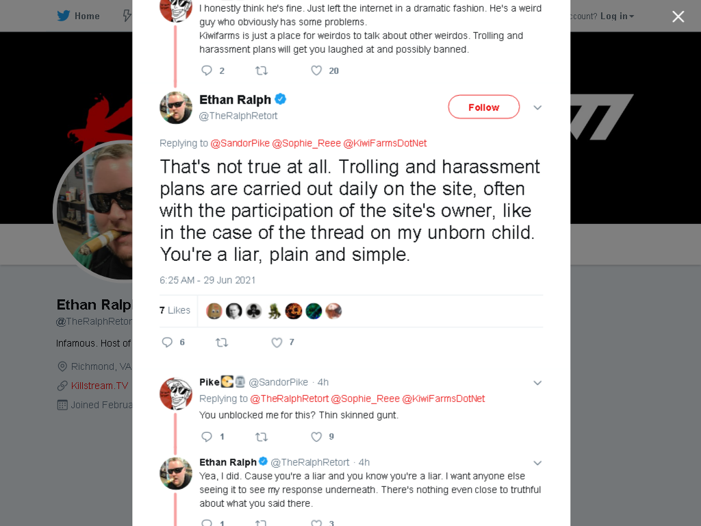This screenshot has height=526, width=701.
Task: Open Ethan Ralph's avatar in main tweet
Action: [176, 108]
